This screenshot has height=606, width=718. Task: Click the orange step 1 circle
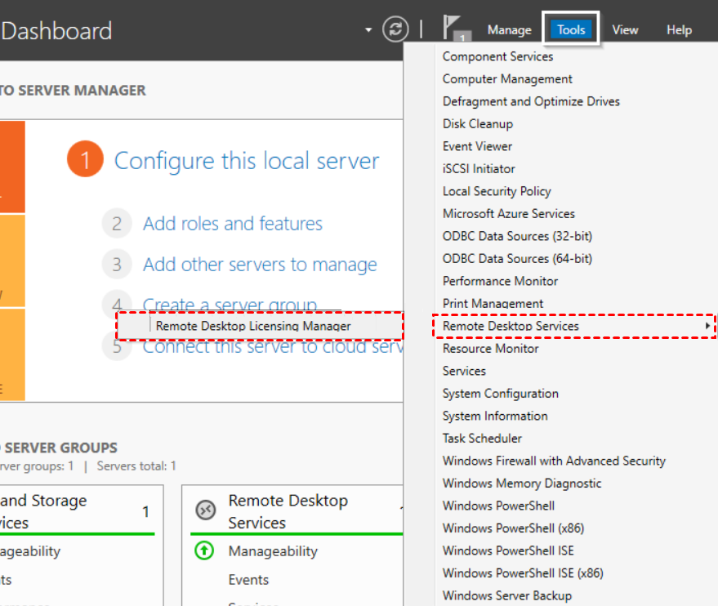(85, 160)
